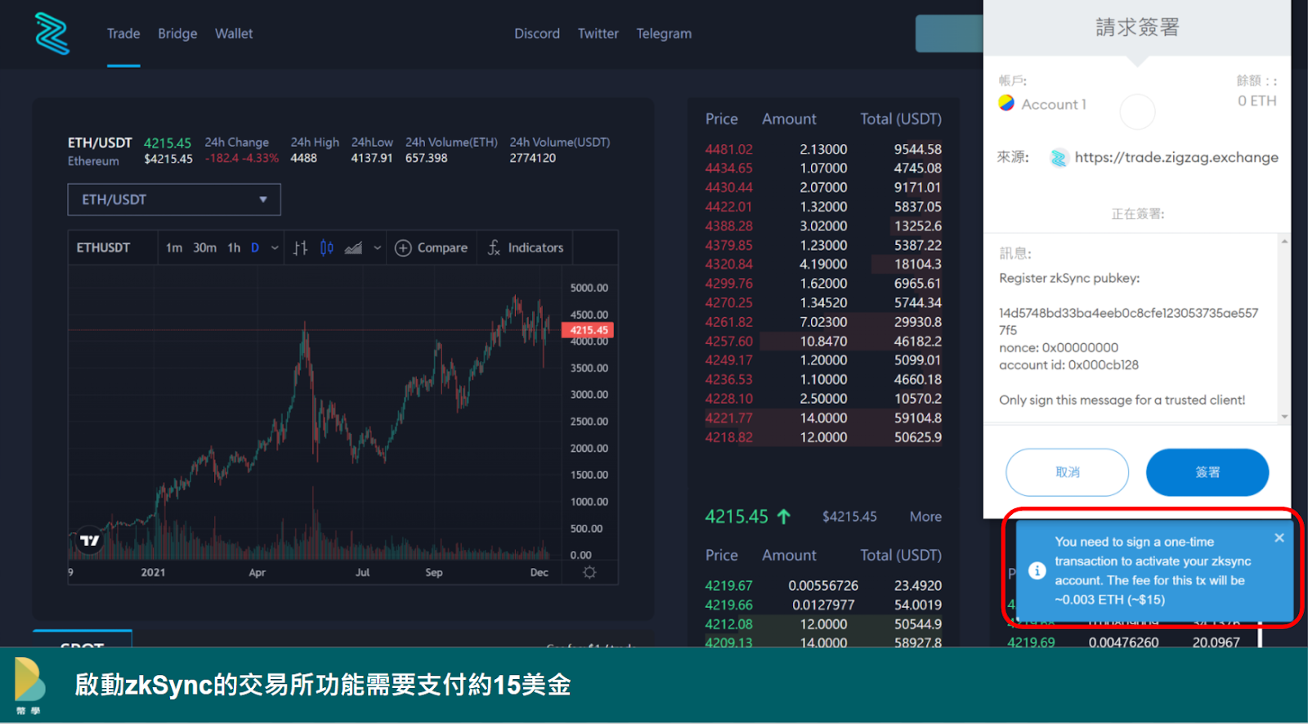The width and height of the screenshot is (1308, 724).
Task: Click the TradingView logo on the chart
Action: 89,540
